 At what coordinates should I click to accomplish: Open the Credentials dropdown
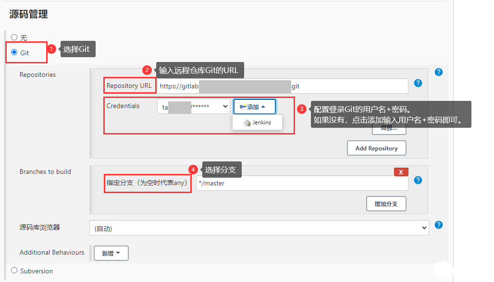click(x=193, y=106)
